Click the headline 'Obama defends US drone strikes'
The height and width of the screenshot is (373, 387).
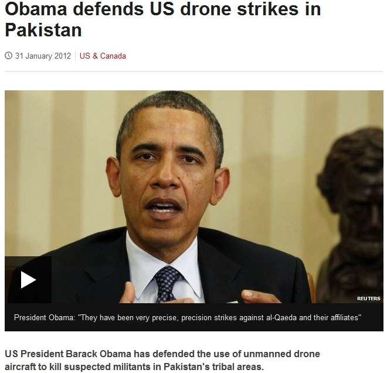click(162, 9)
